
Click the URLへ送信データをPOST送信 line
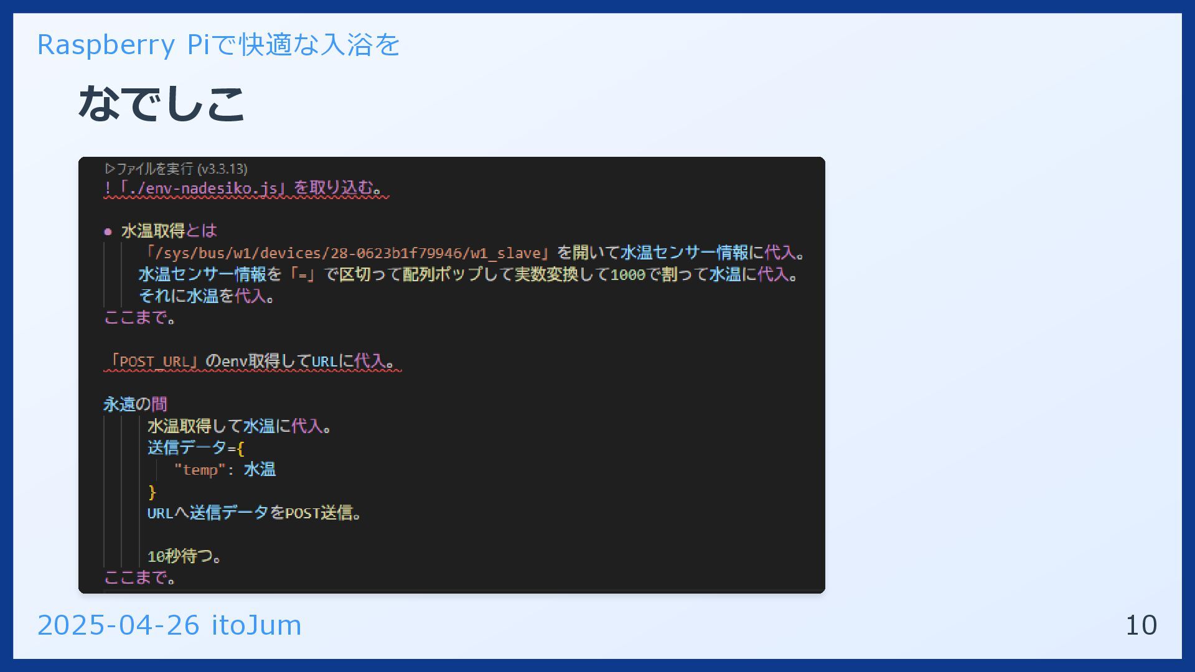tap(254, 513)
